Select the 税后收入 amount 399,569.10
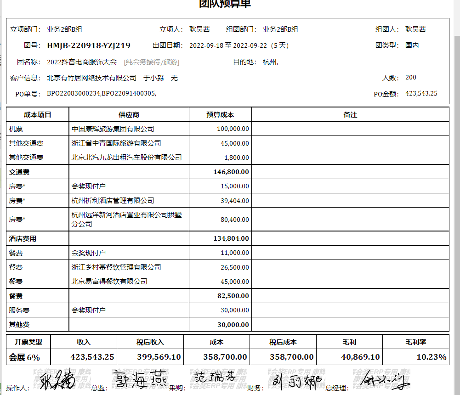 point(159,357)
